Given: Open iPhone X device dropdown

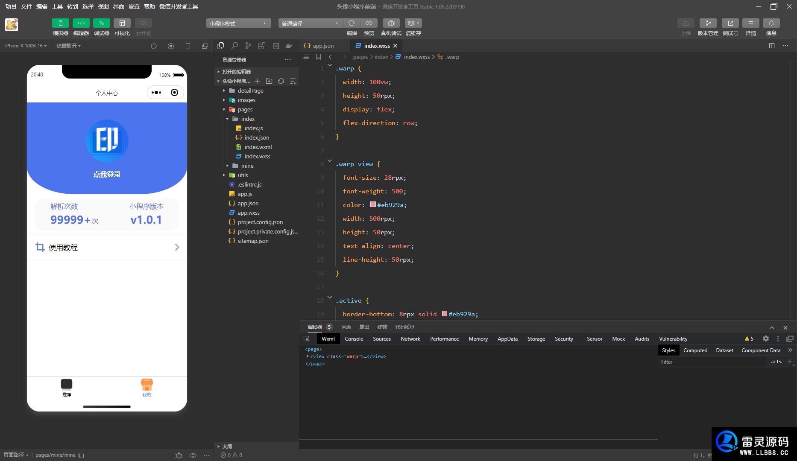Looking at the screenshot, I should click(26, 46).
